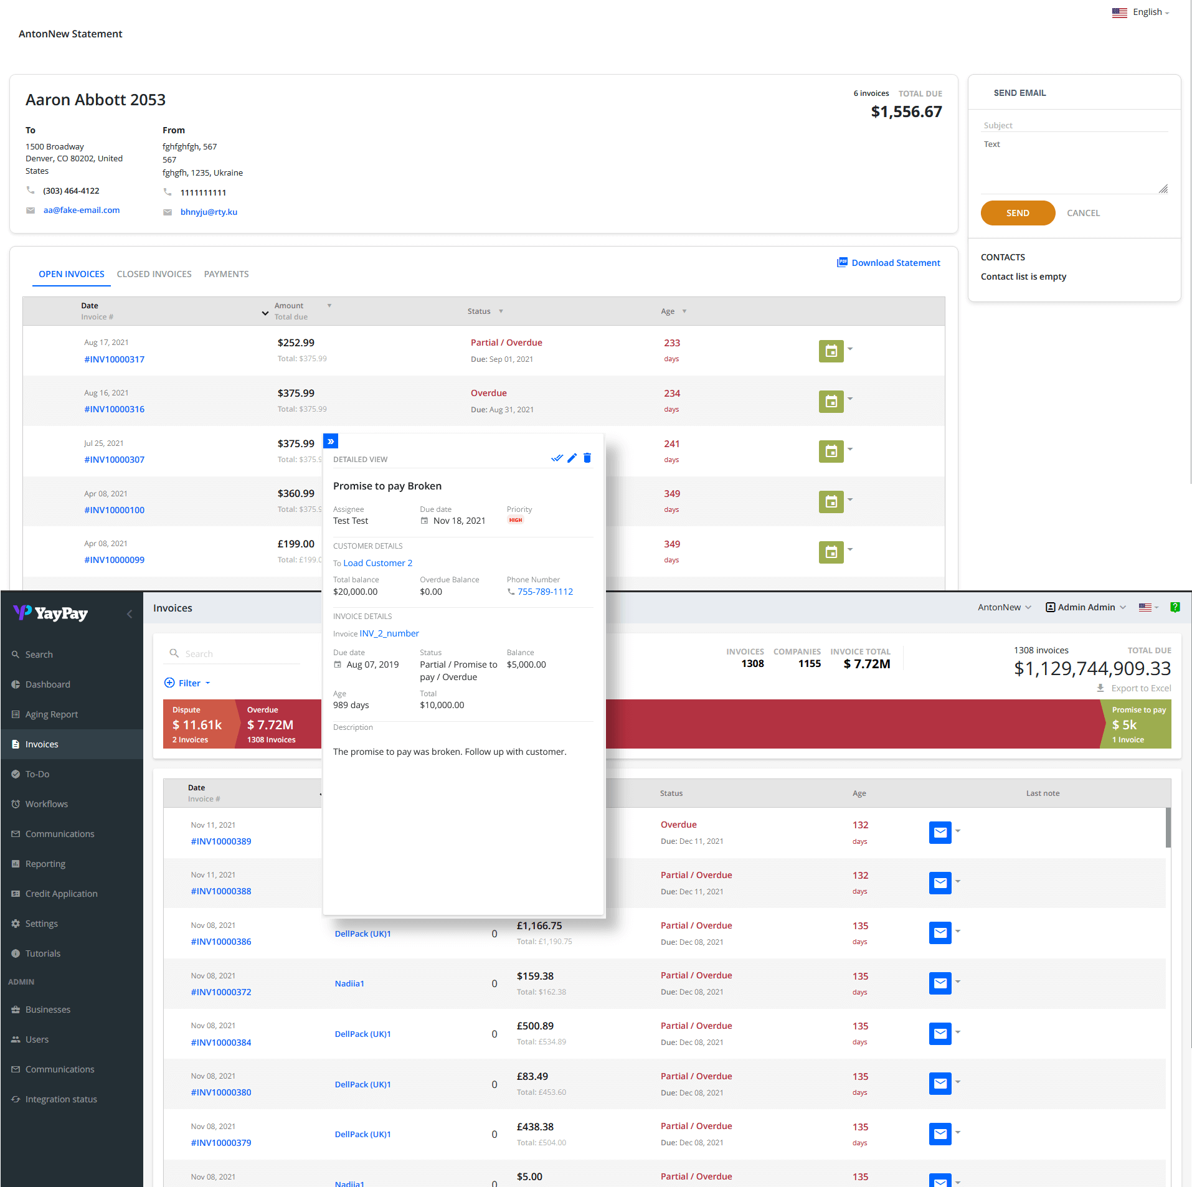
Task: Sort by the Status column in statement
Action: point(485,311)
